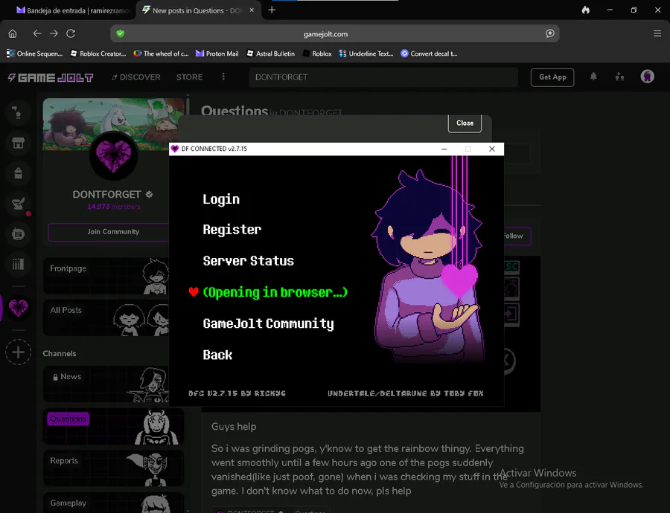670x513 pixels.
Task: Open the sidebar backpack icon
Action: click(18, 173)
